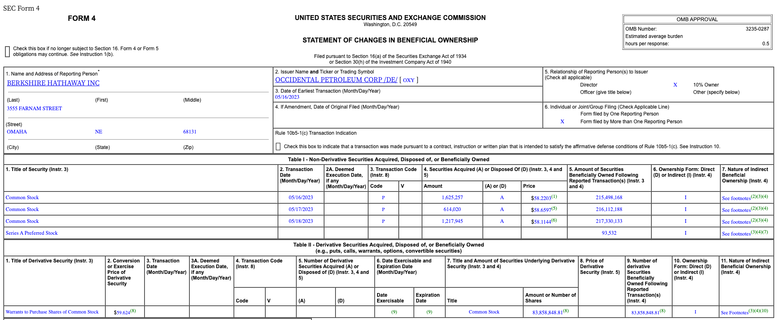Open 'See footnotes' for the 05/17/2023 row

click(736, 210)
